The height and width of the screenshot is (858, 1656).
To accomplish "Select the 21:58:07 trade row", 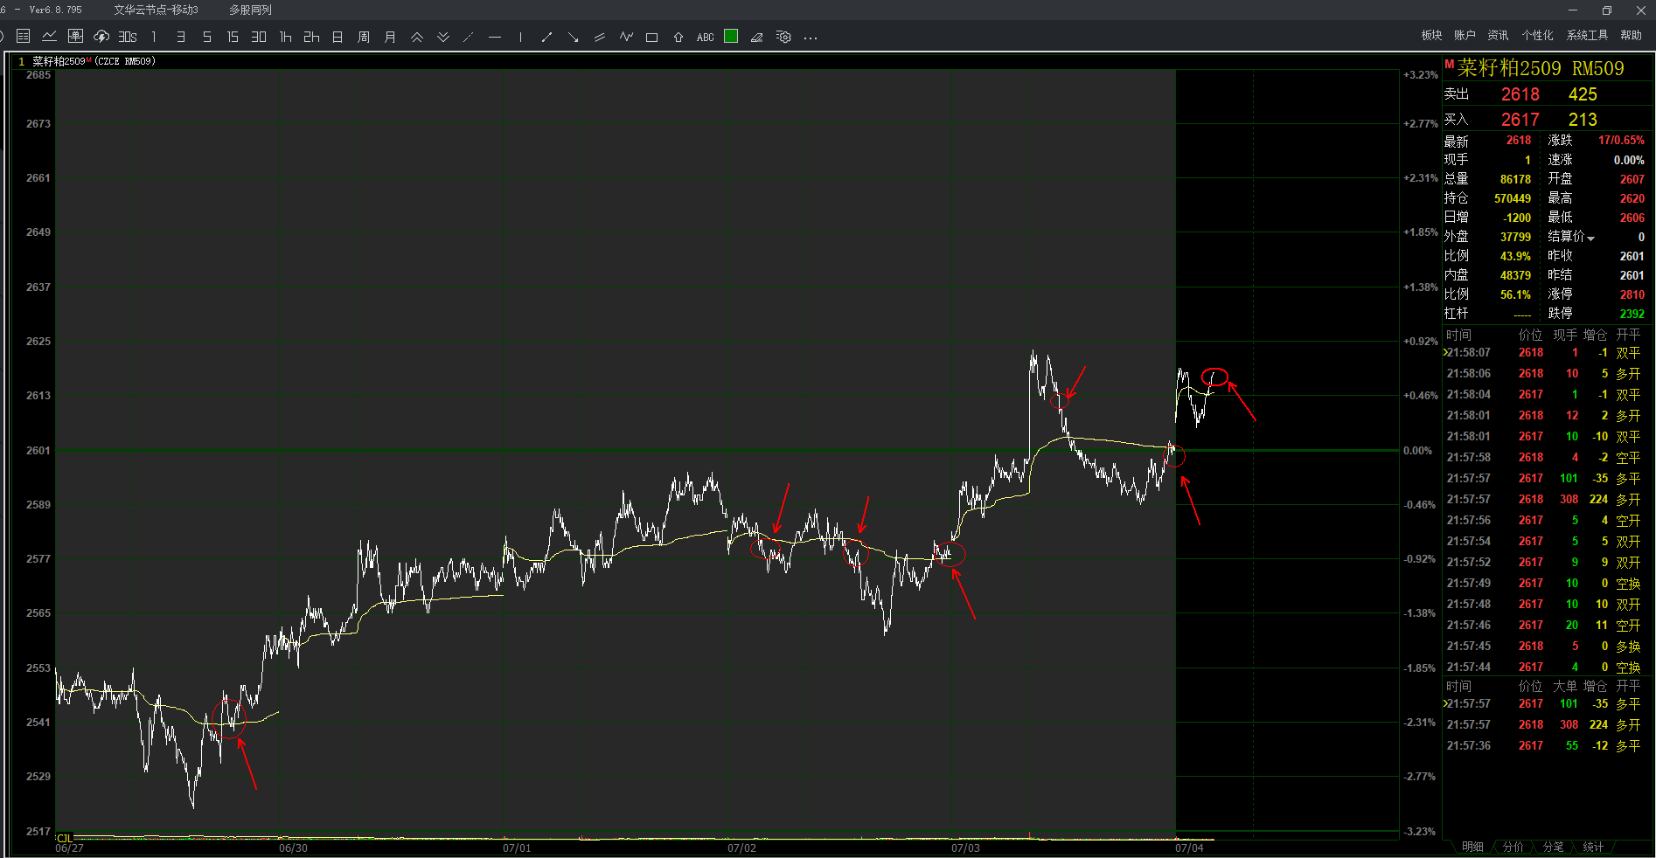I will click(x=1546, y=352).
